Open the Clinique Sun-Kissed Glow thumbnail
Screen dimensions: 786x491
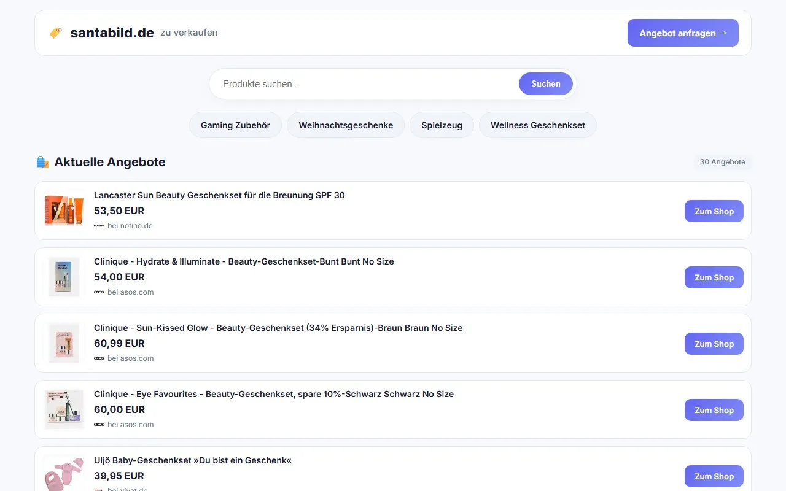(64, 343)
